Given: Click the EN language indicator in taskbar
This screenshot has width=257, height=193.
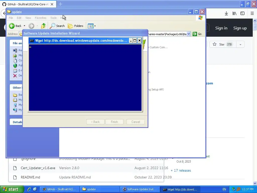Looking at the screenshot, I should pos(224,189).
